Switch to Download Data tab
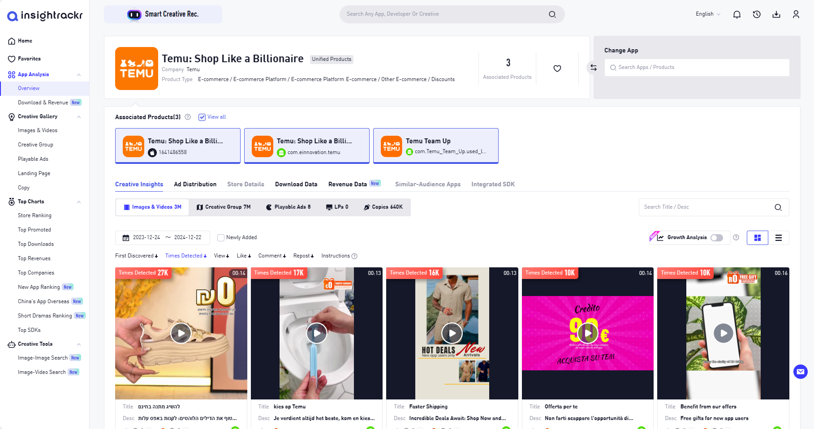 [x=296, y=184]
